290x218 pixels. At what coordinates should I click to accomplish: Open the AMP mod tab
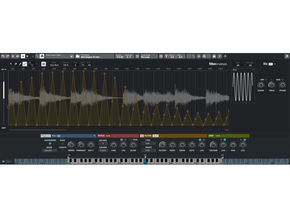tap(218, 136)
